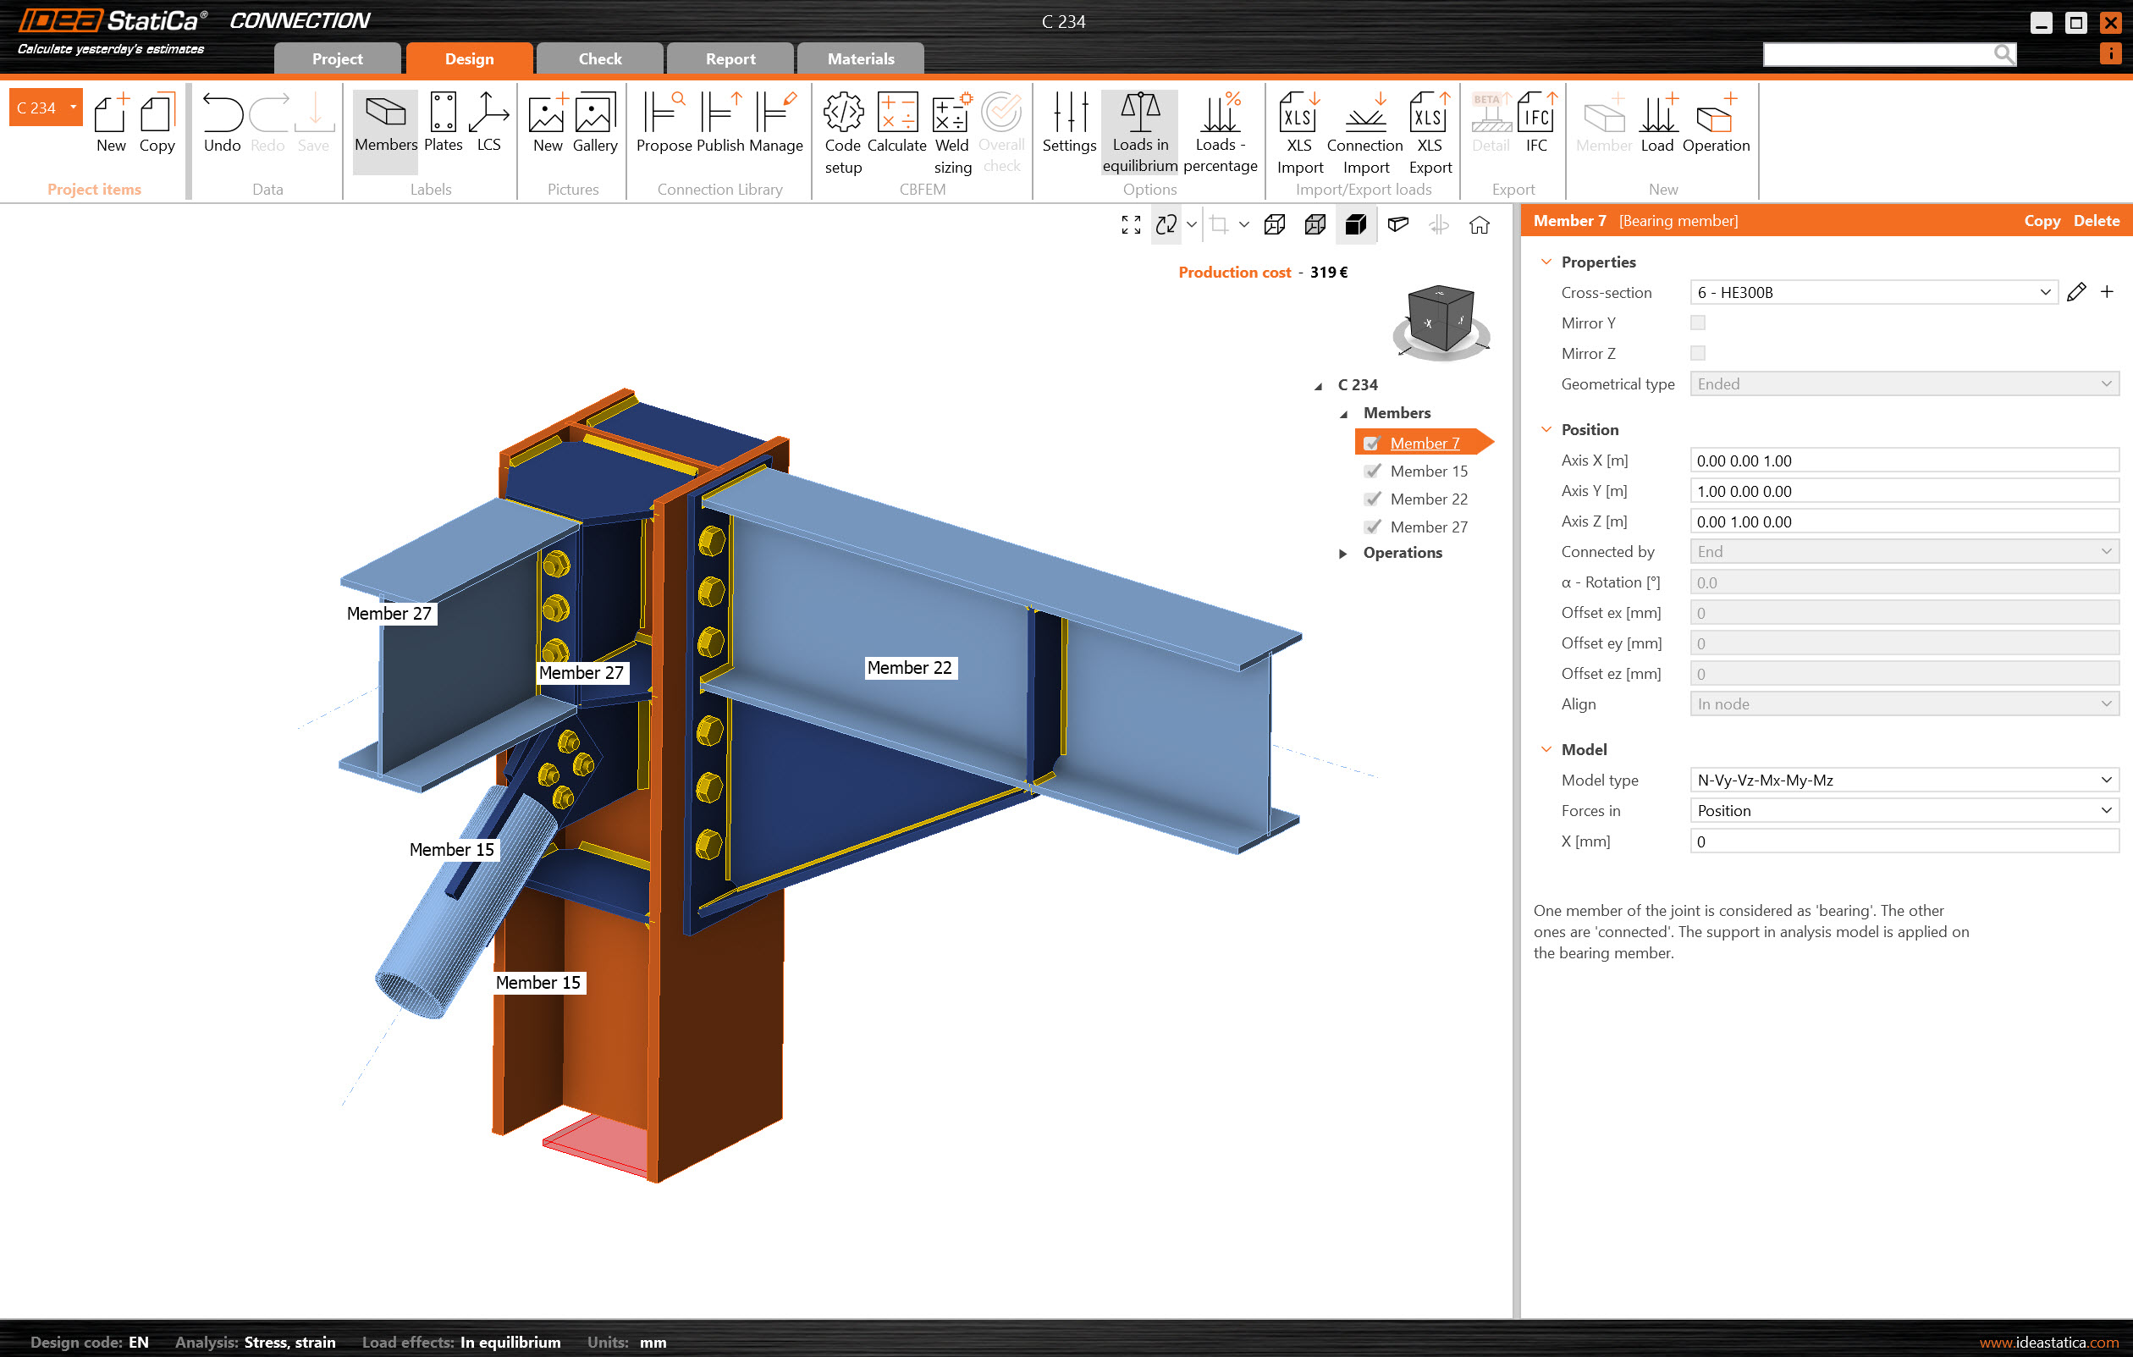Screen dimensions: 2133x1357
Task: Click the pencil icon to edit the cross-section
Action: click(2075, 292)
